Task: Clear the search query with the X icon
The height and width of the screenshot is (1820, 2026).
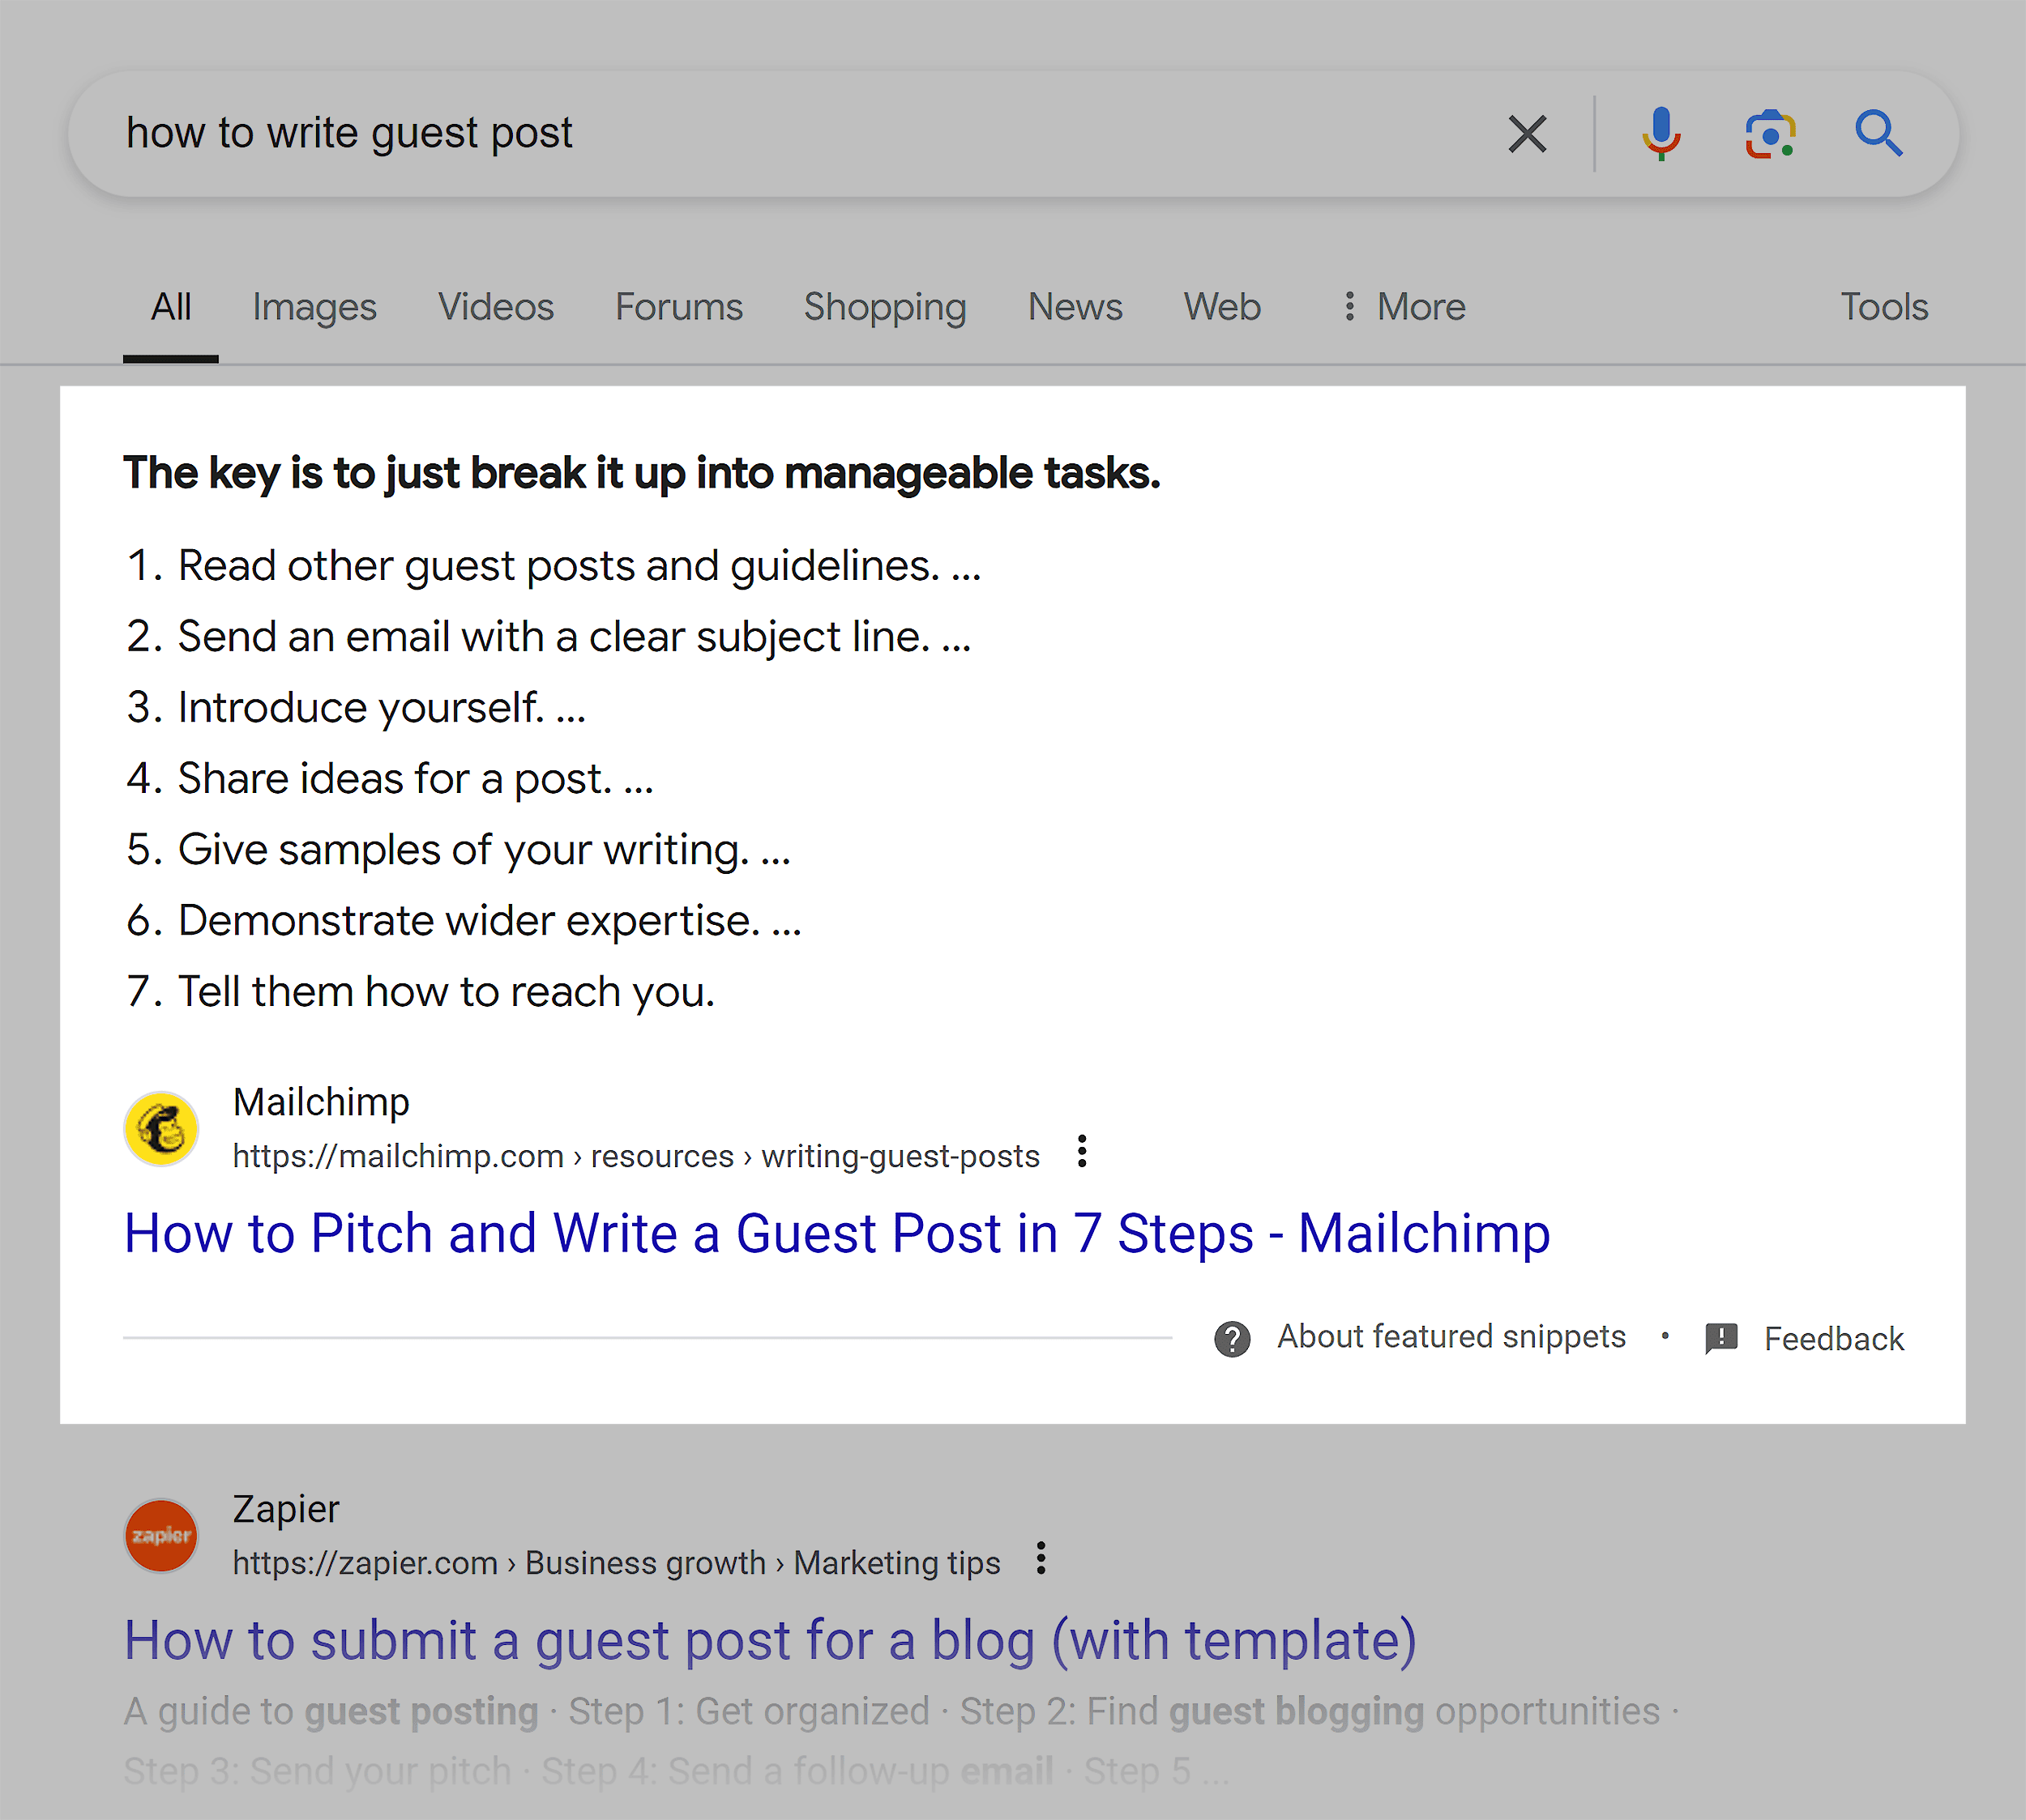Action: pyautogui.click(x=1526, y=134)
